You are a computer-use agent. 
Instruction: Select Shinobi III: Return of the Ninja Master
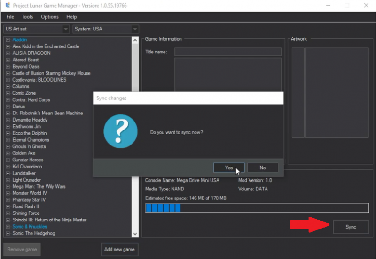coord(49,220)
